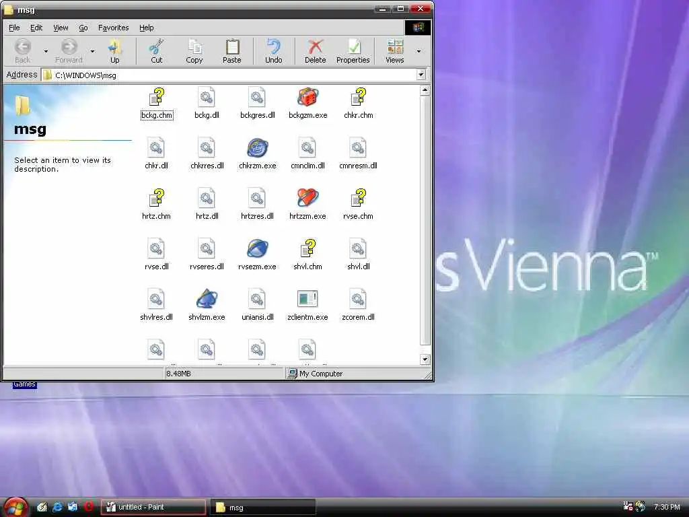Select the bckgres.dll file
Viewport: 689px width, 517px height.
[x=258, y=104]
